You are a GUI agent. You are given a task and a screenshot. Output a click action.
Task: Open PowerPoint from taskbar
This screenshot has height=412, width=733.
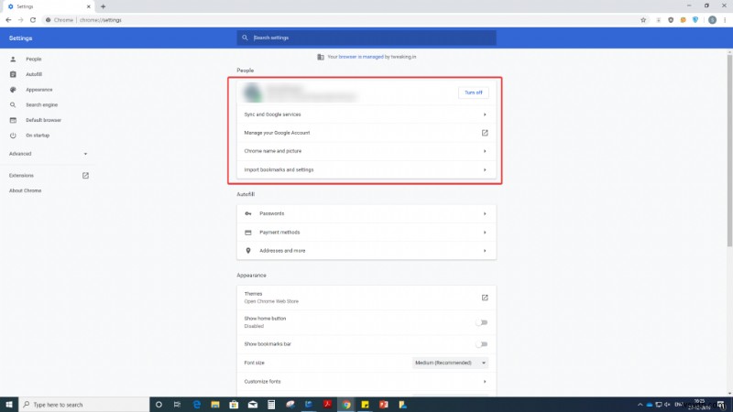pos(384,405)
